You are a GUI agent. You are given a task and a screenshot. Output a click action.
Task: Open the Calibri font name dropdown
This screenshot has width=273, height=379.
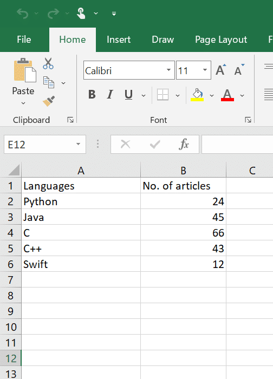pos(168,70)
